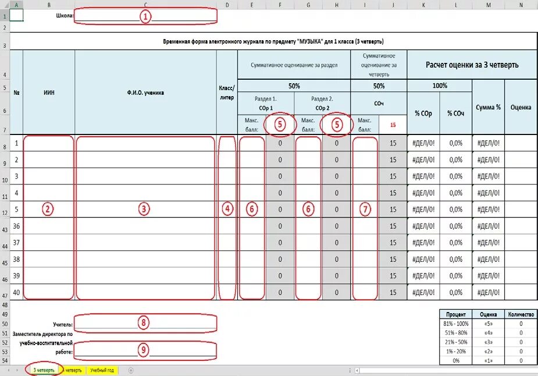Click the СОр 1 score cell for student 2

point(251,159)
